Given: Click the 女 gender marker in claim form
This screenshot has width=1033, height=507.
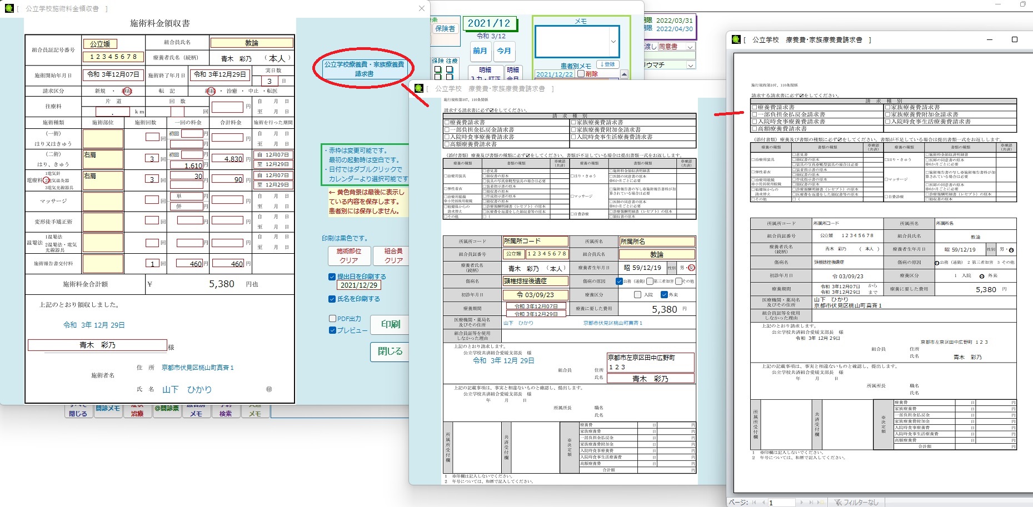Looking at the screenshot, I should pyautogui.click(x=691, y=268).
